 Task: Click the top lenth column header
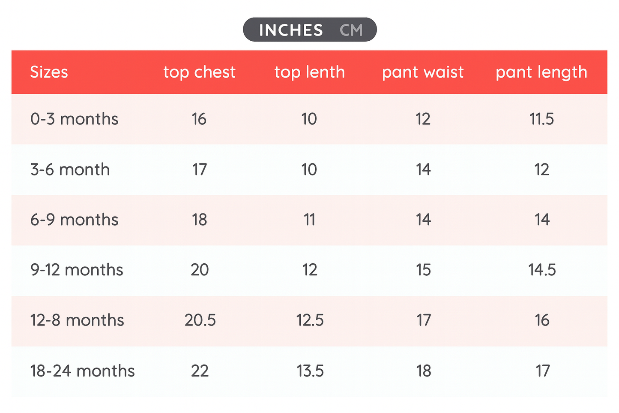pyautogui.click(x=309, y=72)
